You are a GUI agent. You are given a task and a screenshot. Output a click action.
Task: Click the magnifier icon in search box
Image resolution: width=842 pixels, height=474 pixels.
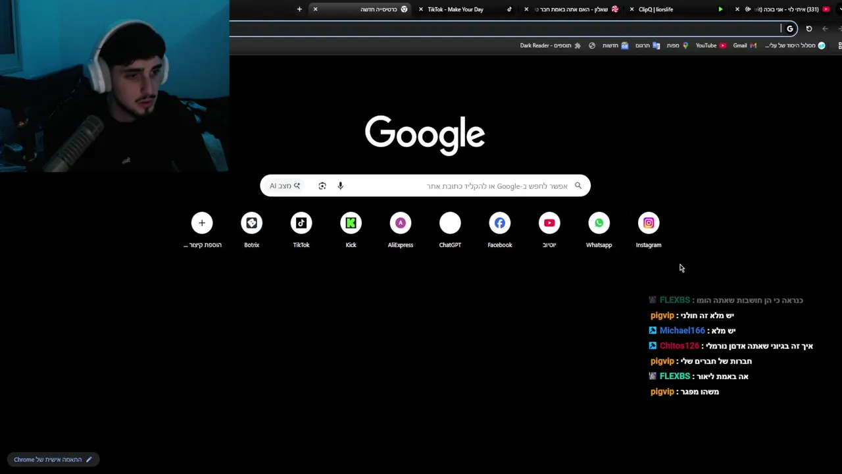click(578, 186)
